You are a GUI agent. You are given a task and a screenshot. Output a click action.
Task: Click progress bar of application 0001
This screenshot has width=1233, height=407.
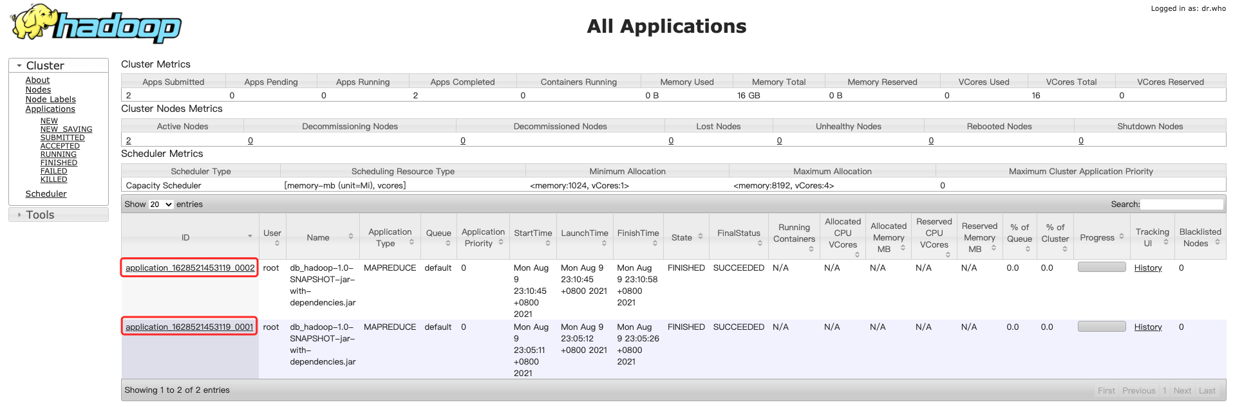click(x=1102, y=326)
